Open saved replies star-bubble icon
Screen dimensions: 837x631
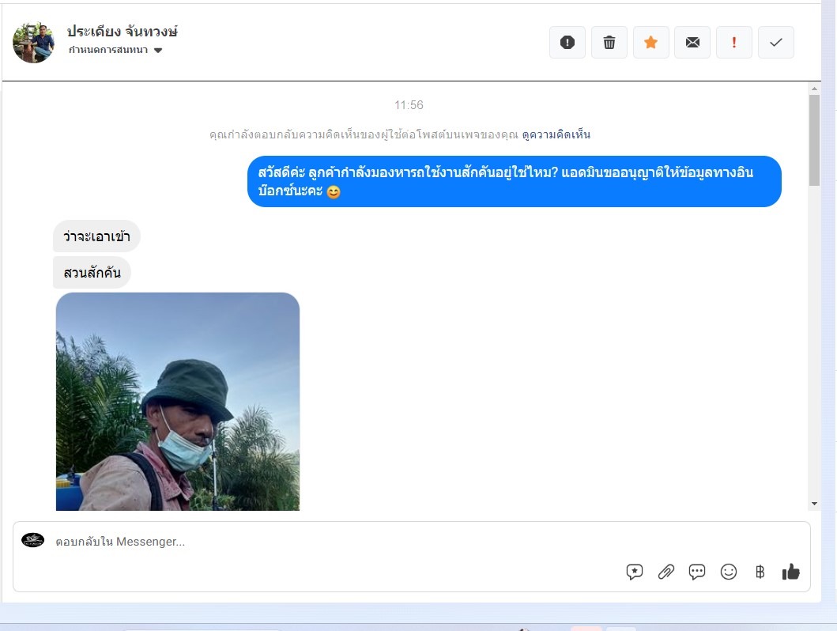(x=634, y=572)
